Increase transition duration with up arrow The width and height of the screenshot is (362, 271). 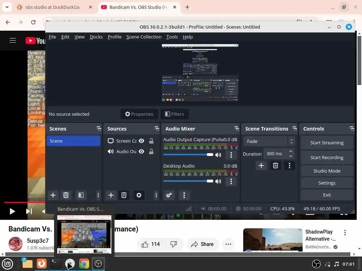click(x=291, y=151)
